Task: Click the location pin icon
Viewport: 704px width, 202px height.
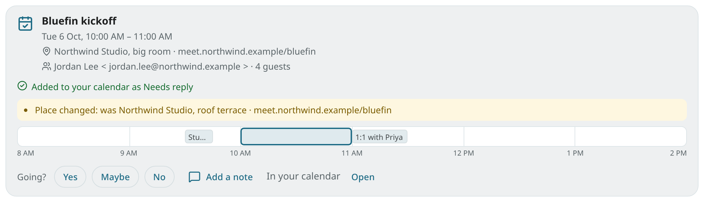Action: [x=46, y=52]
